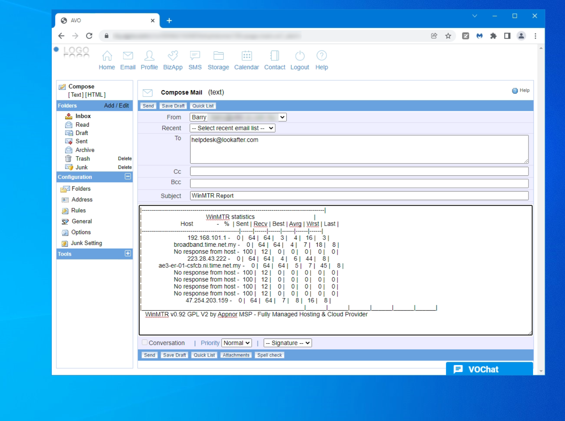Open the Priority dropdown

point(236,343)
